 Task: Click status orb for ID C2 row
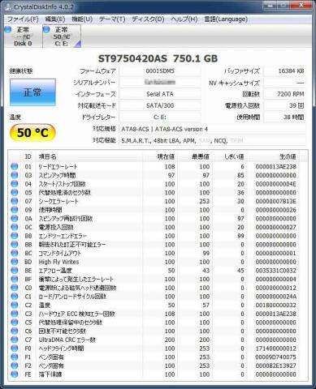tap(15, 305)
